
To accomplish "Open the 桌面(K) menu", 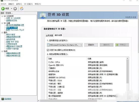I will [x=19, y=4].
